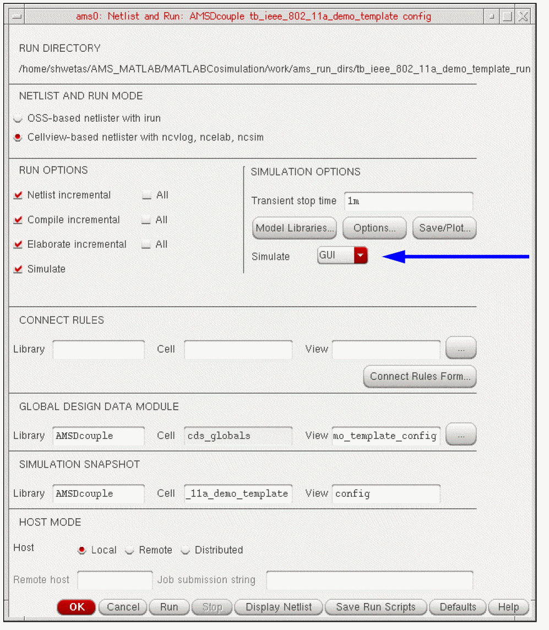Click the Options... button
The image size is (549, 630).
pyautogui.click(x=374, y=228)
